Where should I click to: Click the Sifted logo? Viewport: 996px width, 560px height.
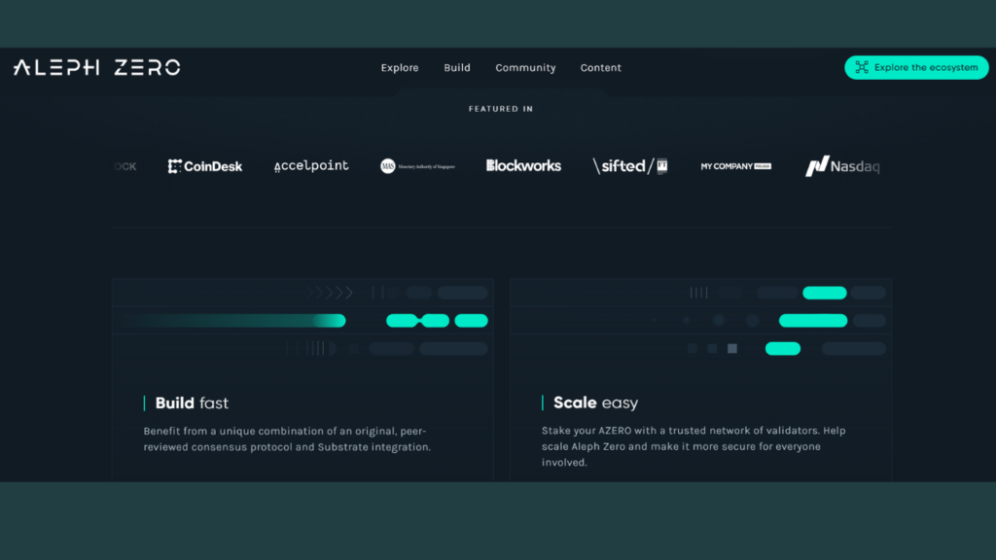(630, 166)
